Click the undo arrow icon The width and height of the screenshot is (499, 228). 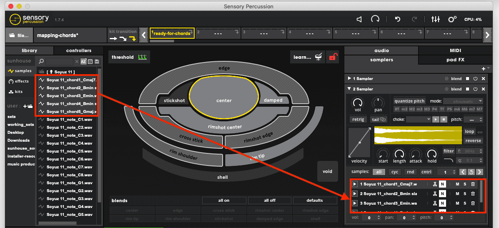(x=397, y=19)
